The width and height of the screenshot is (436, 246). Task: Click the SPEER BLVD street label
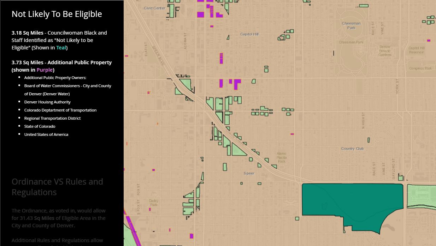pos(158,56)
